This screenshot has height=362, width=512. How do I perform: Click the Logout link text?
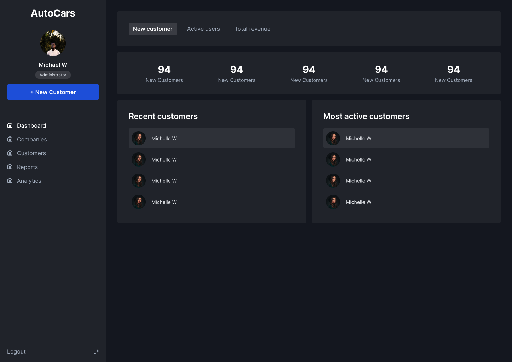tap(16, 351)
